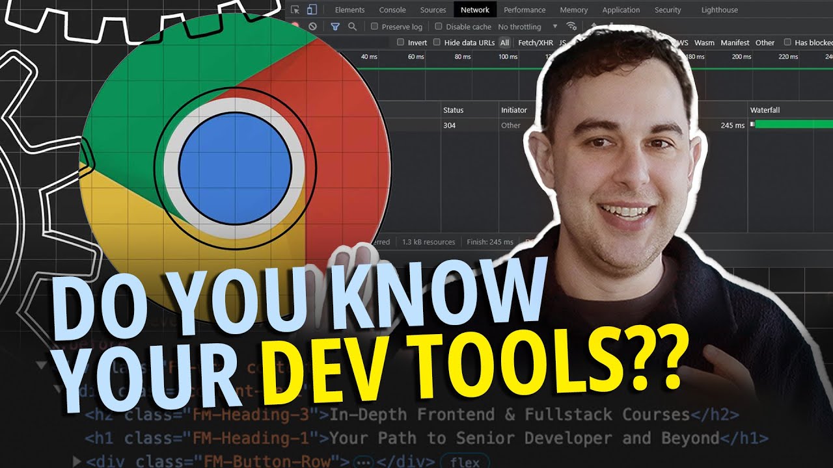Screen dimensions: 833x468
Task: Tick the Hide data URLs checkbox
Action: pos(437,42)
